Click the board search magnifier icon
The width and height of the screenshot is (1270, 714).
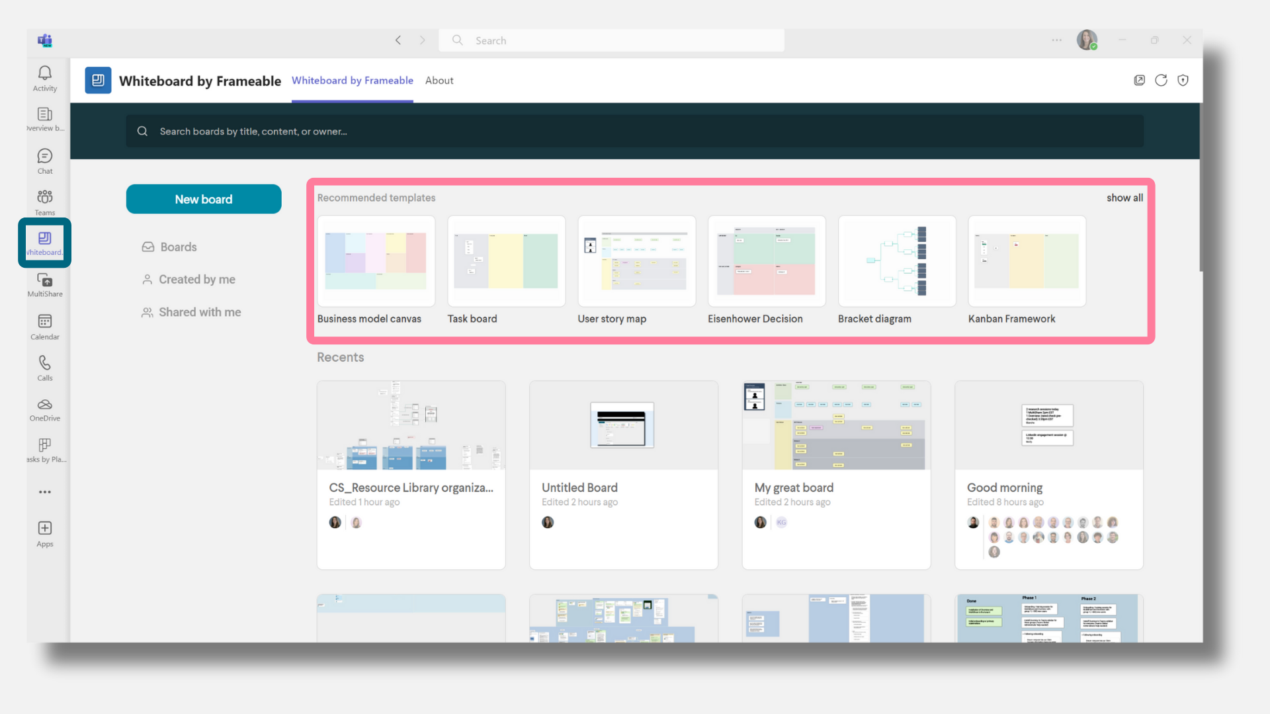point(142,131)
